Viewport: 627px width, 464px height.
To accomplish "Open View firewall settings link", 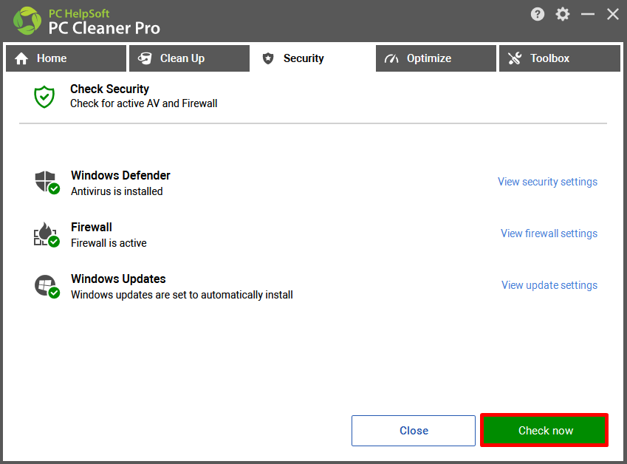I will [x=549, y=233].
